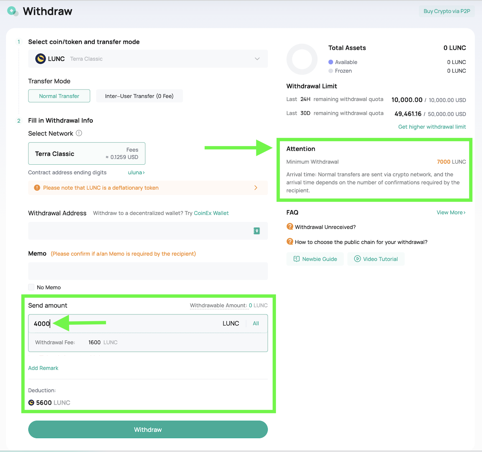Select Normal Transfer mode
482x452 pixels.
pyautogui.click(x=59, y=96)
